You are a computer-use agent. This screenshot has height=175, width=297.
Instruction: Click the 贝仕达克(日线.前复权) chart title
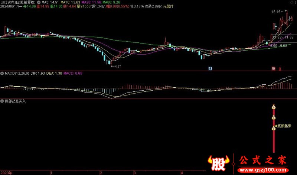pos(18,3)
